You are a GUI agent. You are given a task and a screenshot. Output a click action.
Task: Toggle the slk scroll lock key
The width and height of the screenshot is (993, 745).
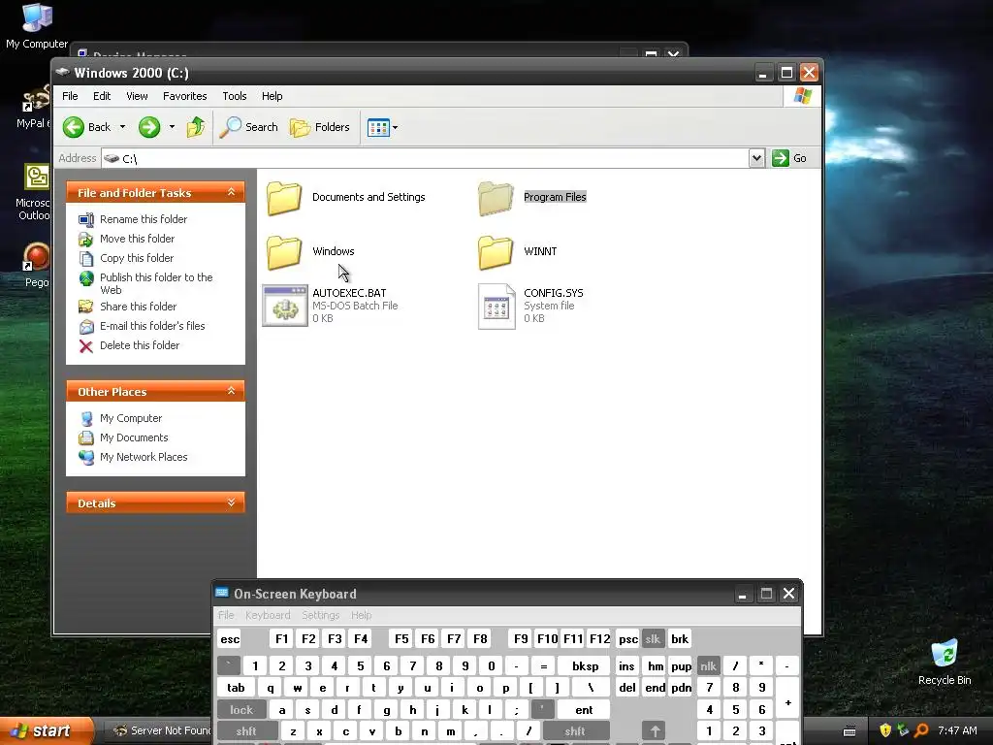pyautogui.click(x=653, y=639)
